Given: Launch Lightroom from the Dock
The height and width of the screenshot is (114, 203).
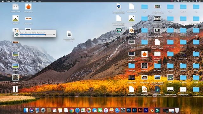Looking at the screenshot, I should [134, 110].
